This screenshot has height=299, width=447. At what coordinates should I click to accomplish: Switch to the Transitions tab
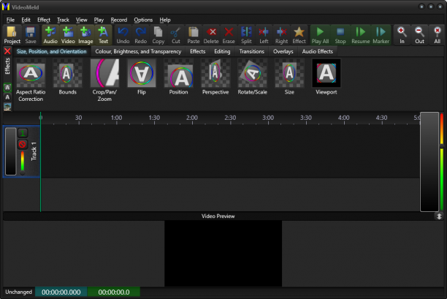(x=251, y=51)
